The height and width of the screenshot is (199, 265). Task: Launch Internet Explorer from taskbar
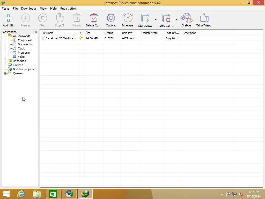(x=21, y=194)
